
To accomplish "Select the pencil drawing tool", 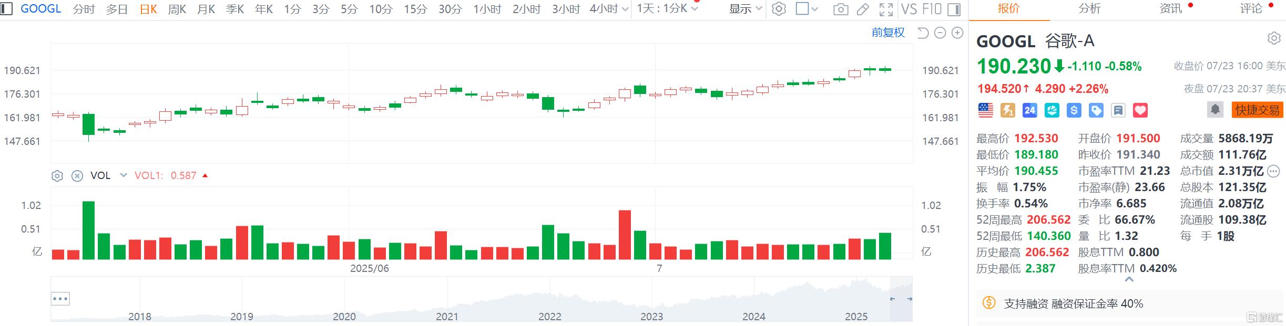I will pyautogui.click(x=863, y=9).
